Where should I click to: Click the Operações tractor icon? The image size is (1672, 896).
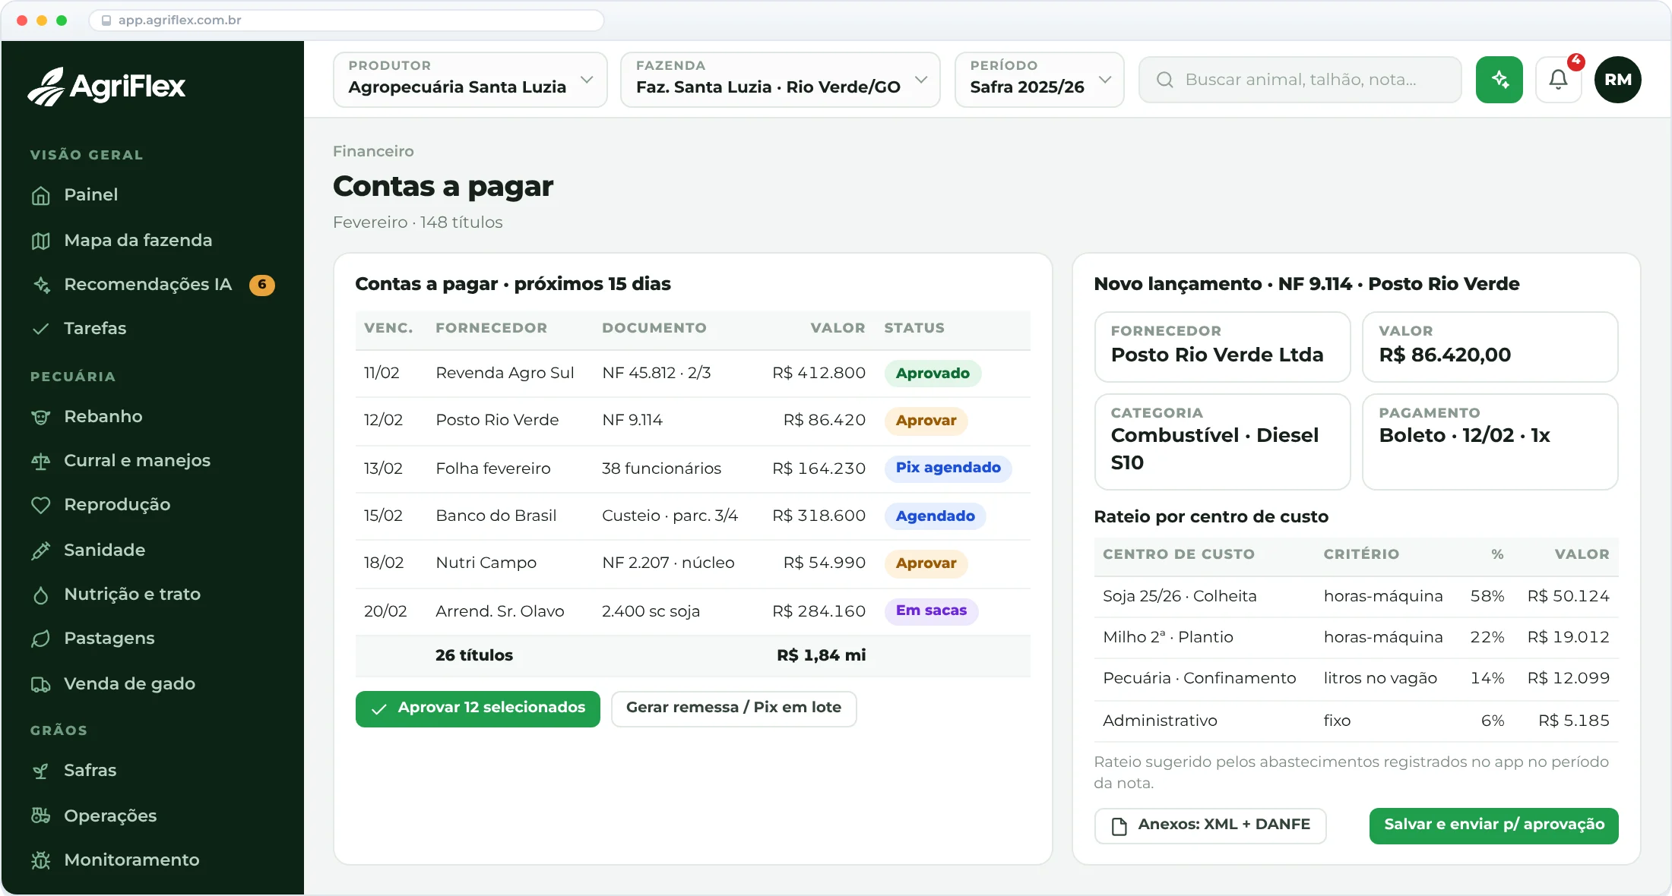(x=41, y=816)
